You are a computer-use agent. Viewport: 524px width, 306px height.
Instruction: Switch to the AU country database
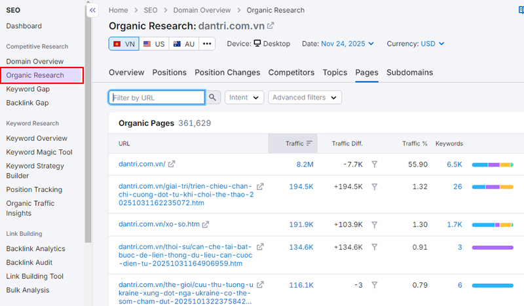point(183,44)
